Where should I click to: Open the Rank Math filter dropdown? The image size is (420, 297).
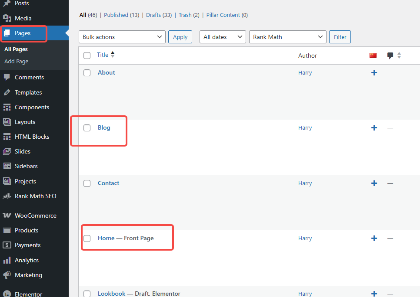(288, 37)
